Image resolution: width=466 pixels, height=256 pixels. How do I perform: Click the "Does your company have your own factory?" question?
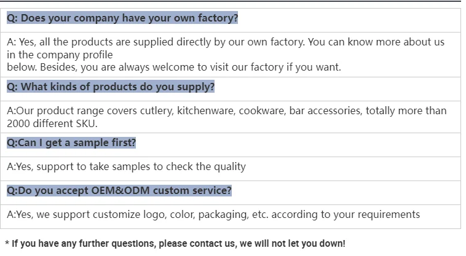click(122, 18)
